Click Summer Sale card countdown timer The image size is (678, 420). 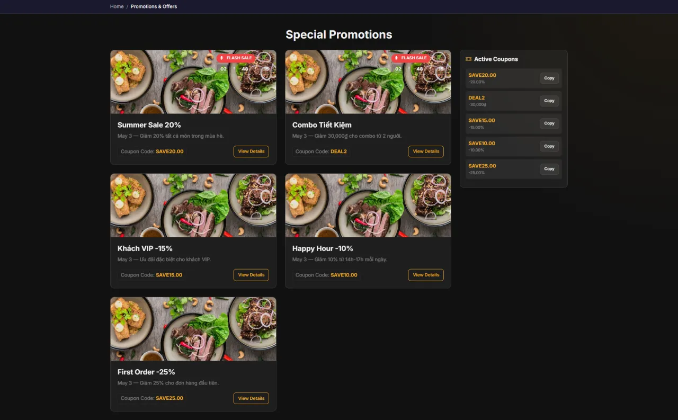click(245, 69)
